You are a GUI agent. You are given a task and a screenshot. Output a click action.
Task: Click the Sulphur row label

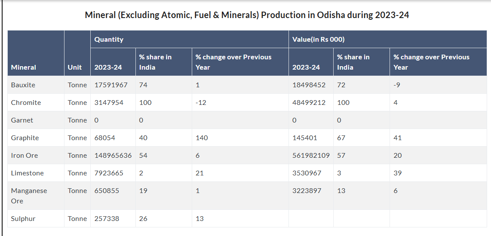[23, 218]
